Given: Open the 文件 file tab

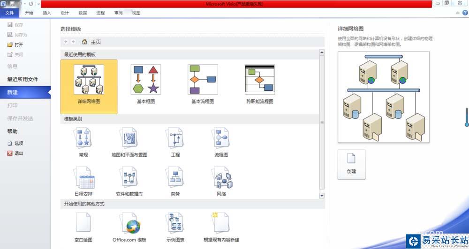Looking at the screenshot, I should pos(9,13).
